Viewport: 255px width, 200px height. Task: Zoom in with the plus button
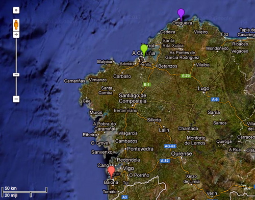(x=16, y=35)
